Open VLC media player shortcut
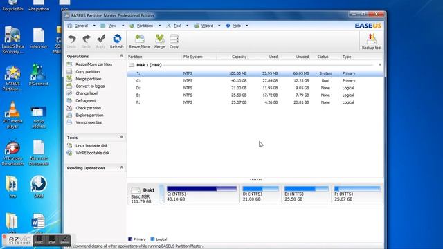Viewport: 443px width, 249px height. pyautogui.click(x=12, y=116)
